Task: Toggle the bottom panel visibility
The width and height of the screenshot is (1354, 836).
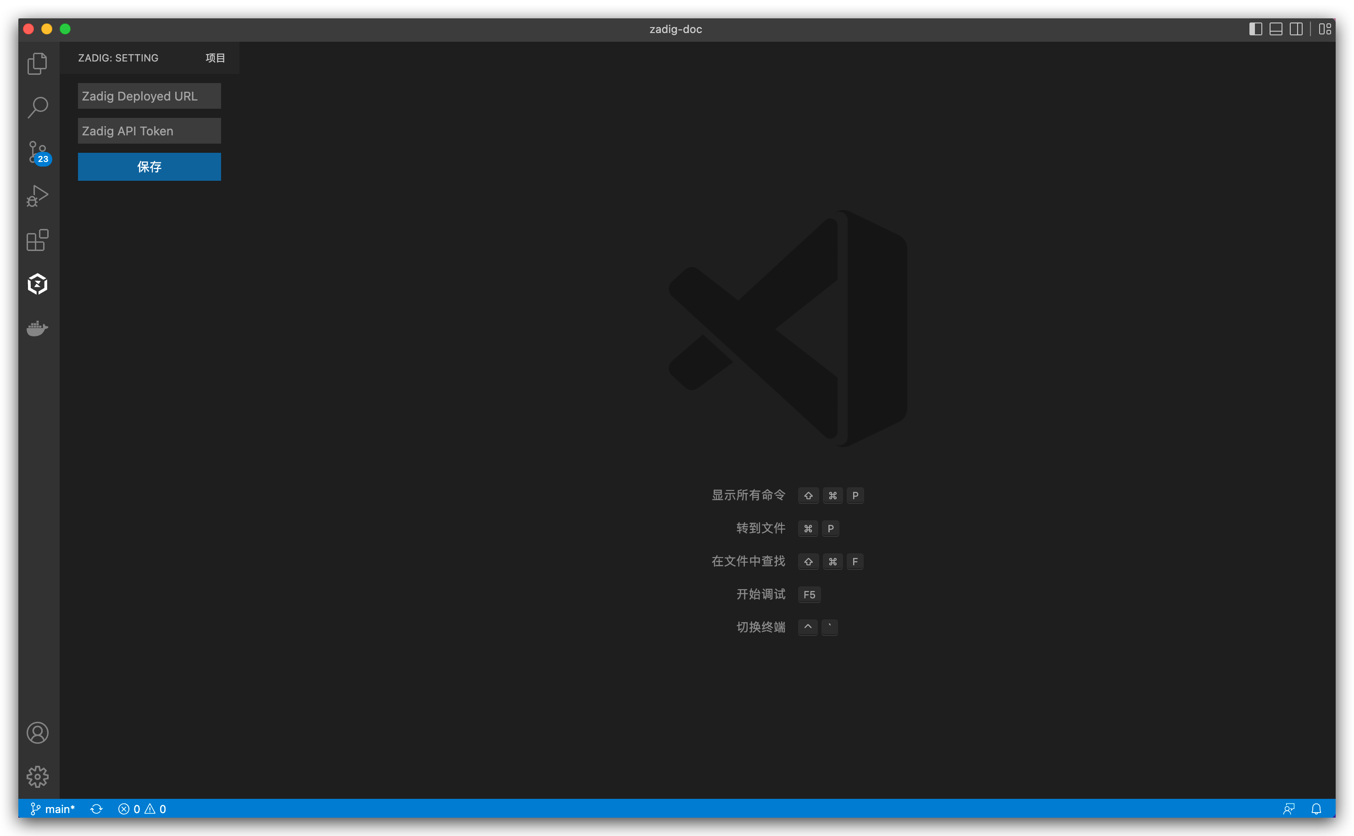Action: point(1276,29)
